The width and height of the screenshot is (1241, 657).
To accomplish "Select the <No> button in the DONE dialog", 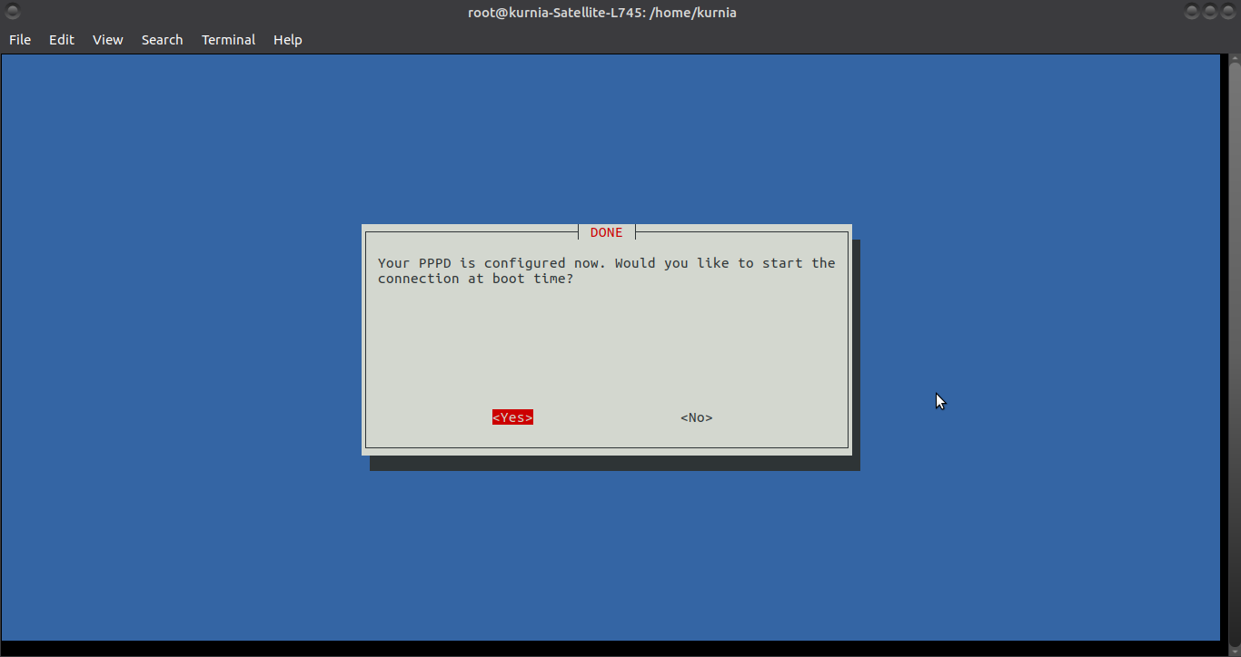I will 696,417.
